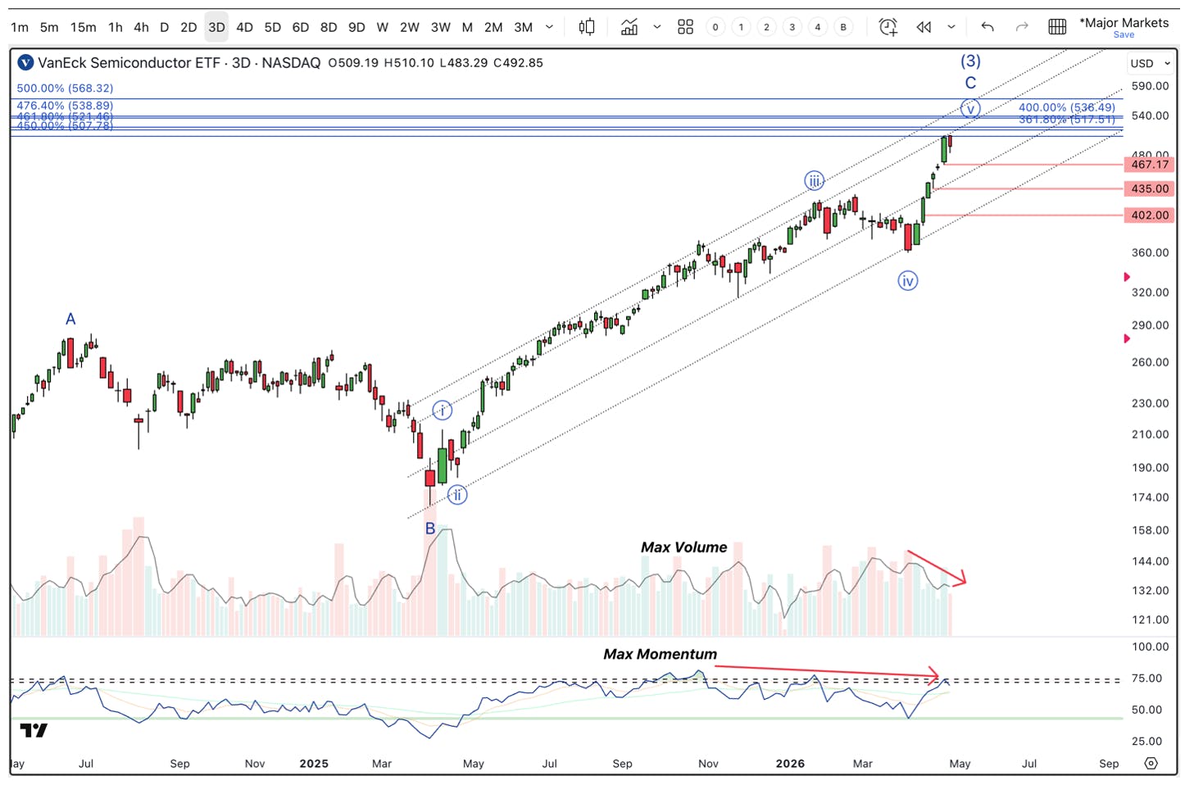Select the 8D timeframe
The width and height of the screenshot is (1185, 785).
(x=329, y=27)
